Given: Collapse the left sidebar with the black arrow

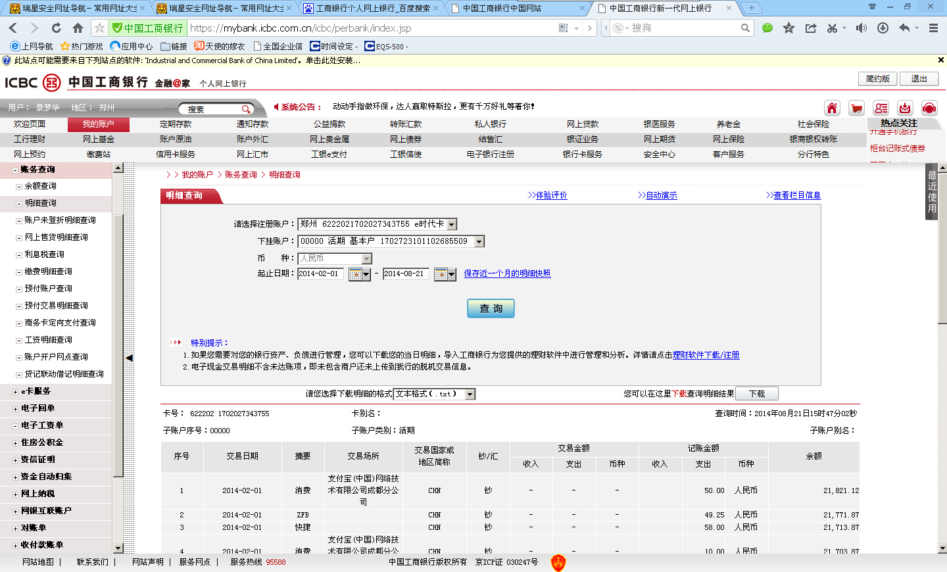Looking at the screenshot, I should pos(130,358).
